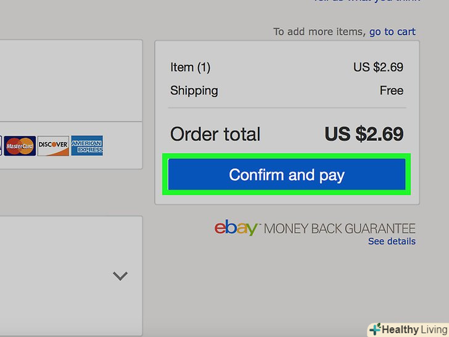Click the To add more items text
This screenshot has height=337, width=449.
(319, 31)
